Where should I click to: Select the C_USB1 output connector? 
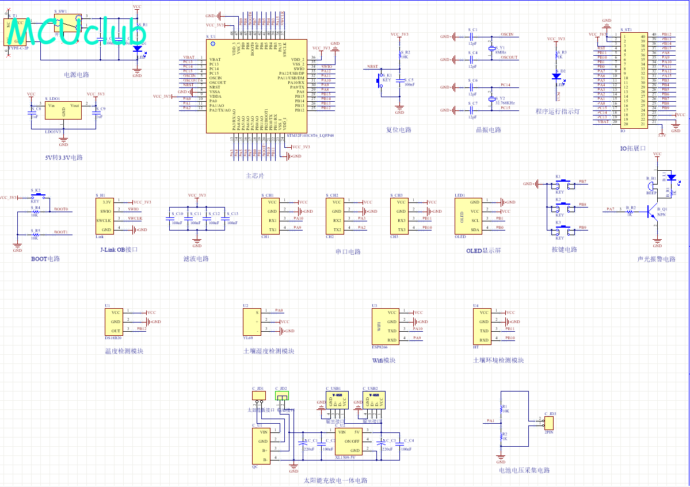(x=337, y=400)
